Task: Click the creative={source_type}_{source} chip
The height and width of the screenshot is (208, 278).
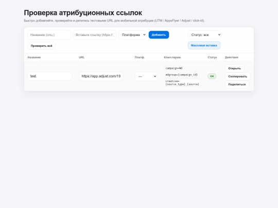Action: pyautogui.click(x=182, y=83)
